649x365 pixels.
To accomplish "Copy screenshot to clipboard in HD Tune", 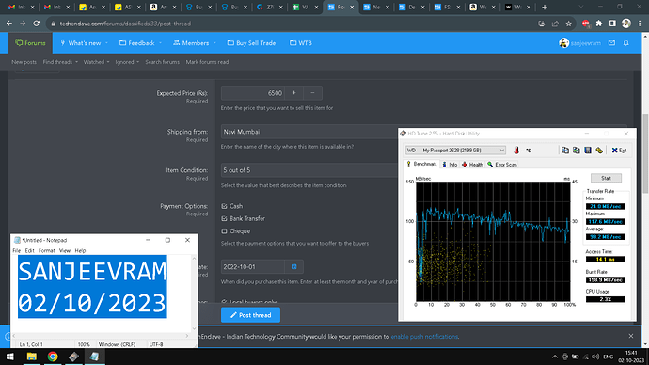I will pyautogui.click(x=577, y=151).
